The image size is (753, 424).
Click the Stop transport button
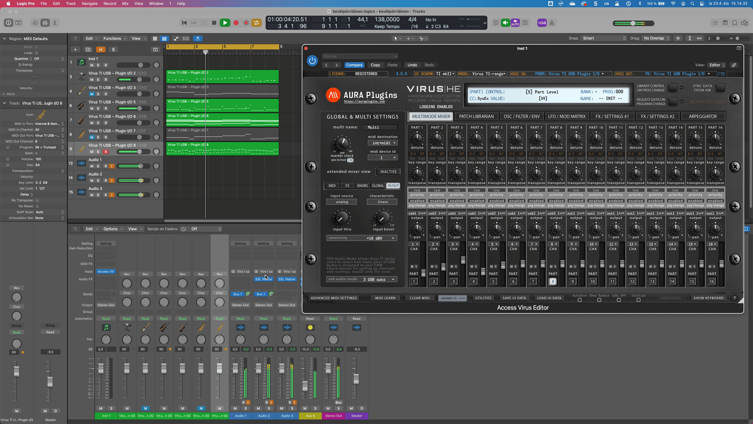pos(214,23)
